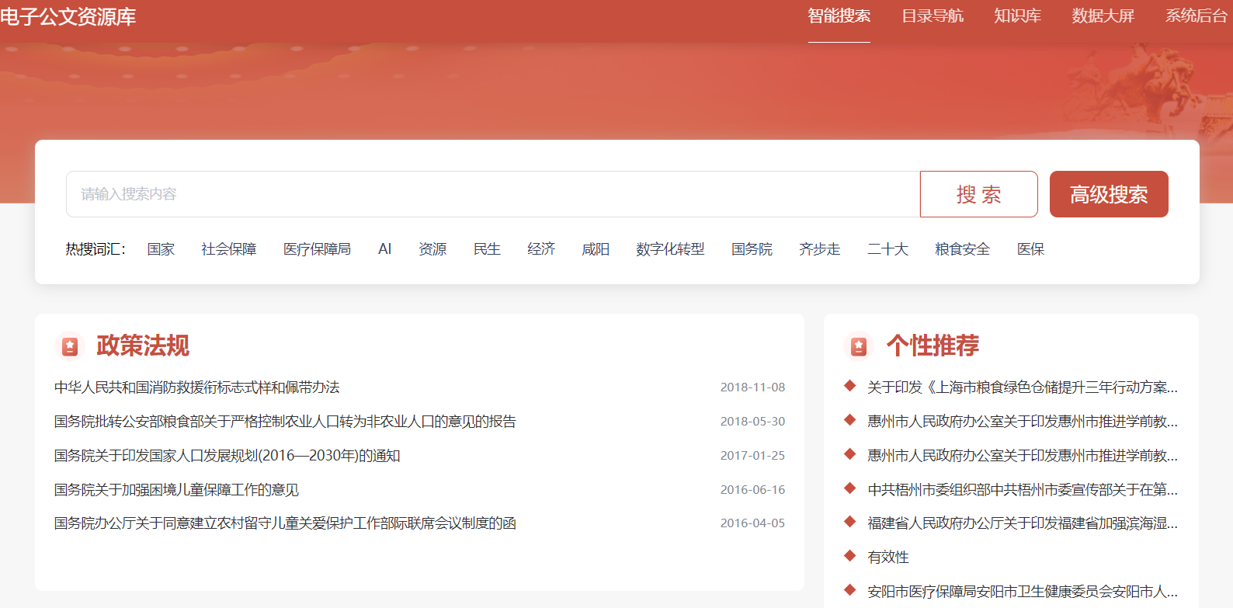Focus the search content input field

tap(493, 194)
